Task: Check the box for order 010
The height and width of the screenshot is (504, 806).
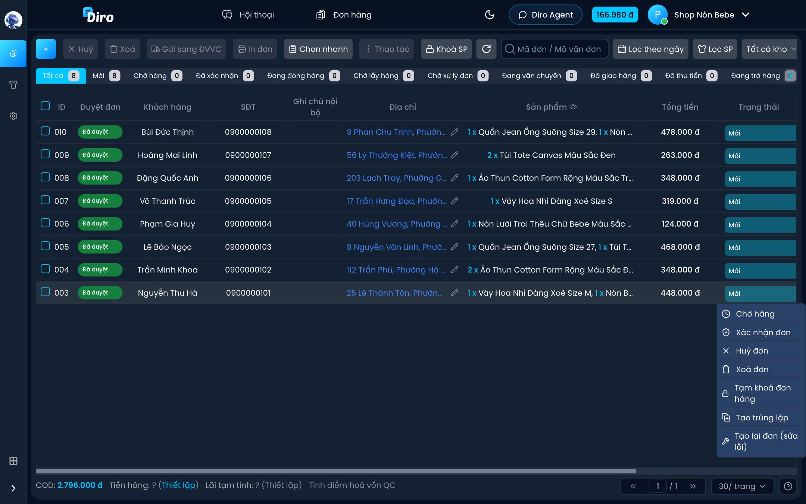Action: (45, 131)
